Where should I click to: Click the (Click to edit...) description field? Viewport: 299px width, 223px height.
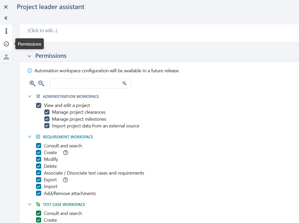(x=42, y=30)
